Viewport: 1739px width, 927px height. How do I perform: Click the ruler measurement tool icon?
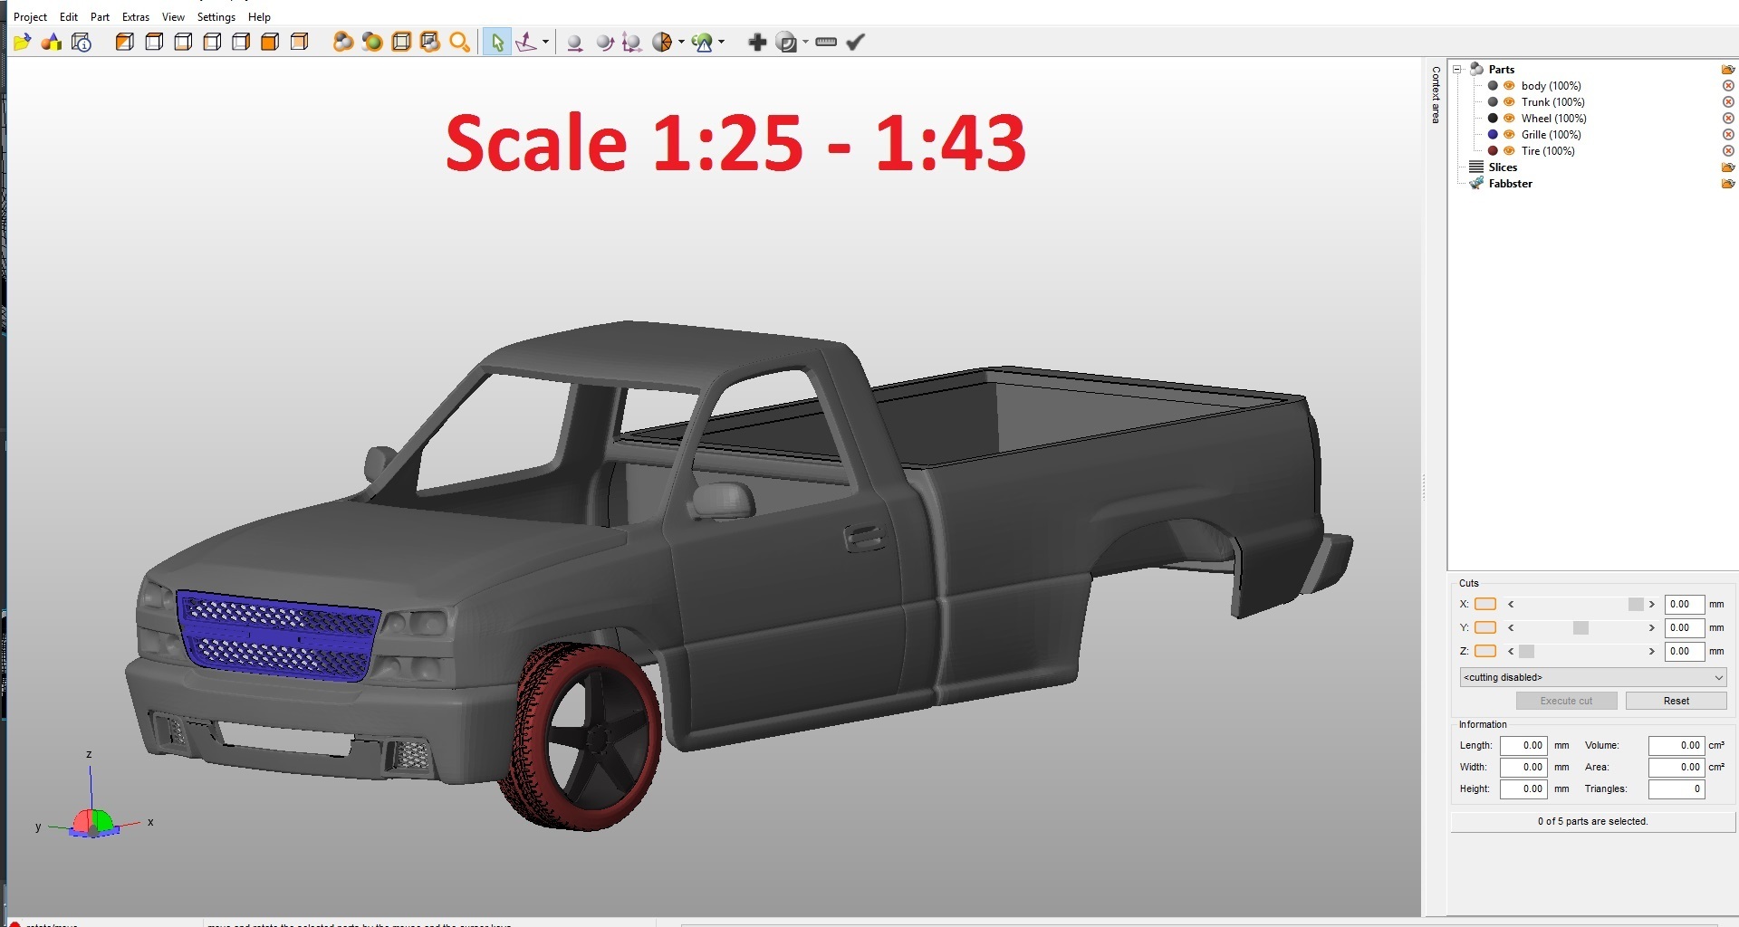tap(826, 42)
